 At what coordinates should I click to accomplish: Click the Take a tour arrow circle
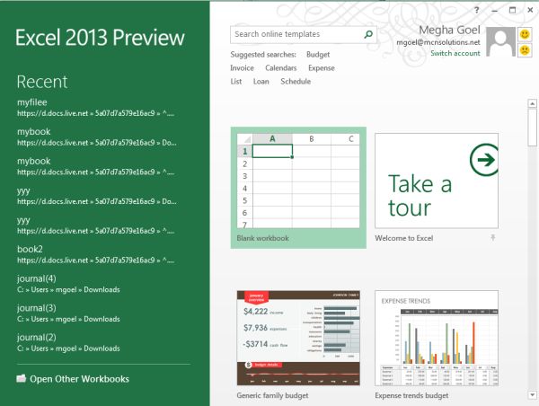[484, 160]
